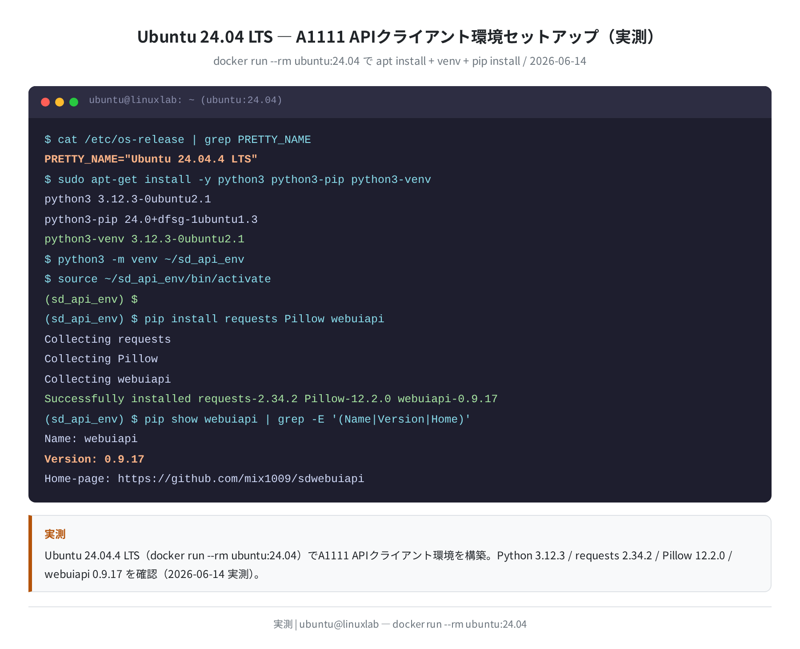Click the line Collecting requests
800x649 pixels.
[108, 340]
